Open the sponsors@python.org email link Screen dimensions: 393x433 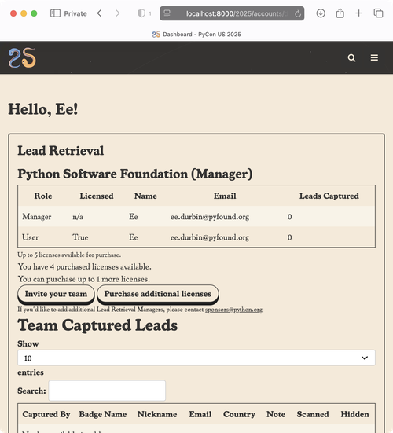233,310
